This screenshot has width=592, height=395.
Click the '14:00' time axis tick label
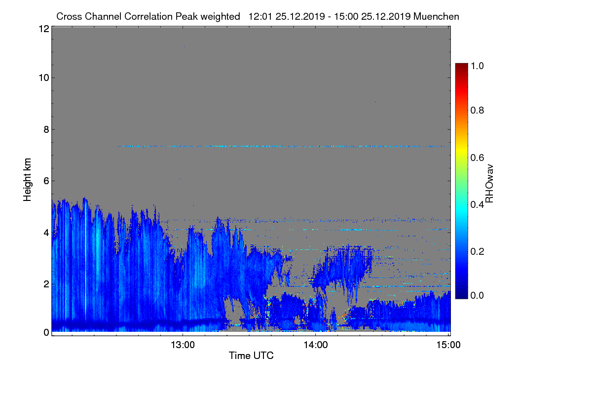(316, 345)
